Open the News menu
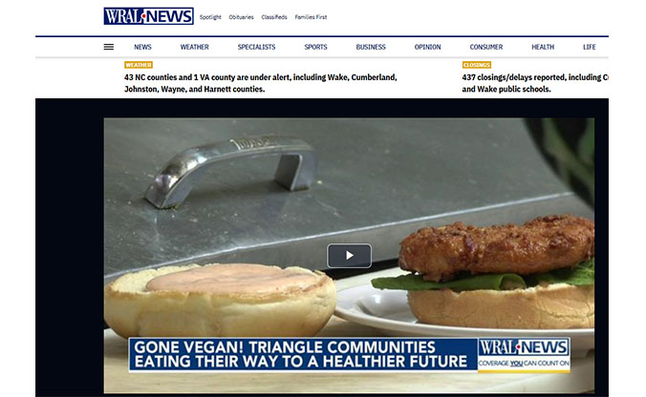 point(142,47)
